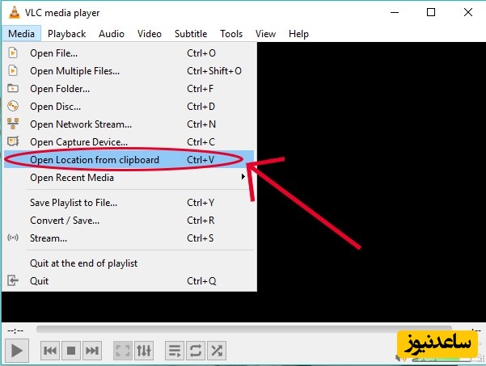The image size is (486, 366).
Task: Enable random shuffle playback
Action: point(217,350)
